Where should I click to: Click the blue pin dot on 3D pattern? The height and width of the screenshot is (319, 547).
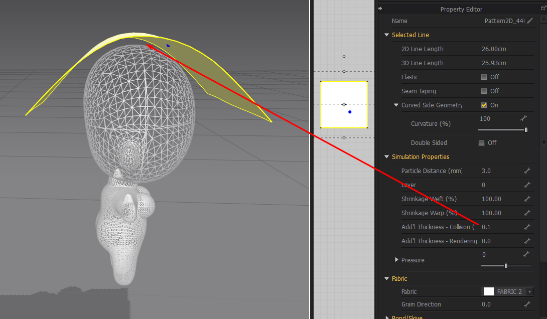click(168, 46)
